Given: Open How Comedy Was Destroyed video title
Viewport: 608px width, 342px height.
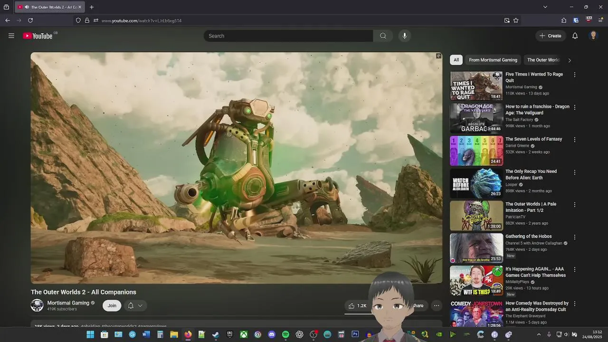Looking at the screenshot, I should point(537,306).
